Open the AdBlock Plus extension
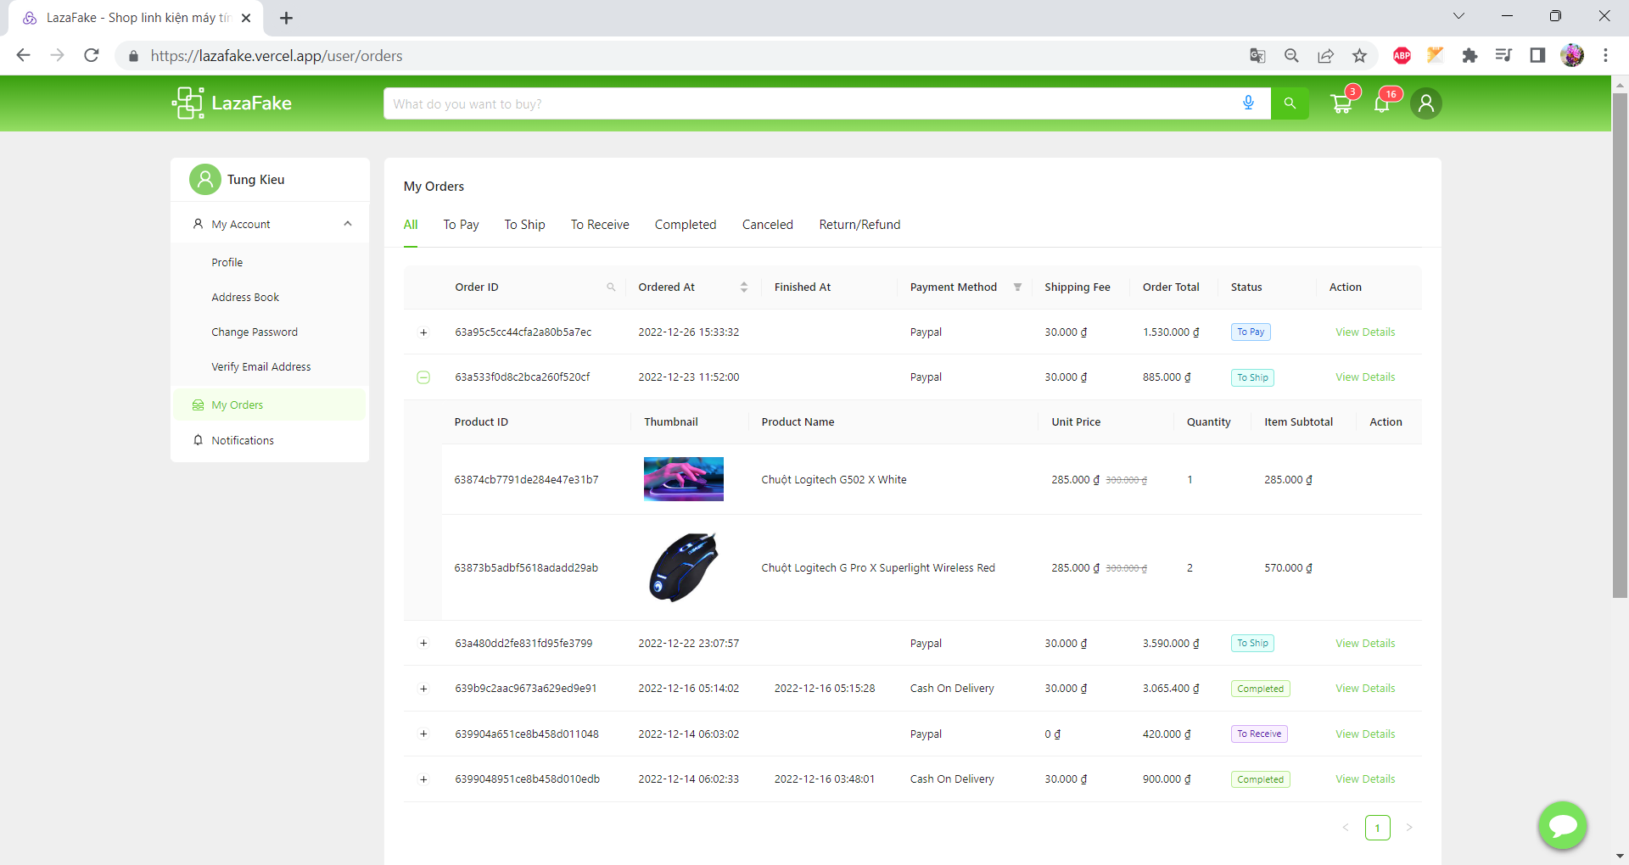1629x865 pixels. pos(1402,55)
